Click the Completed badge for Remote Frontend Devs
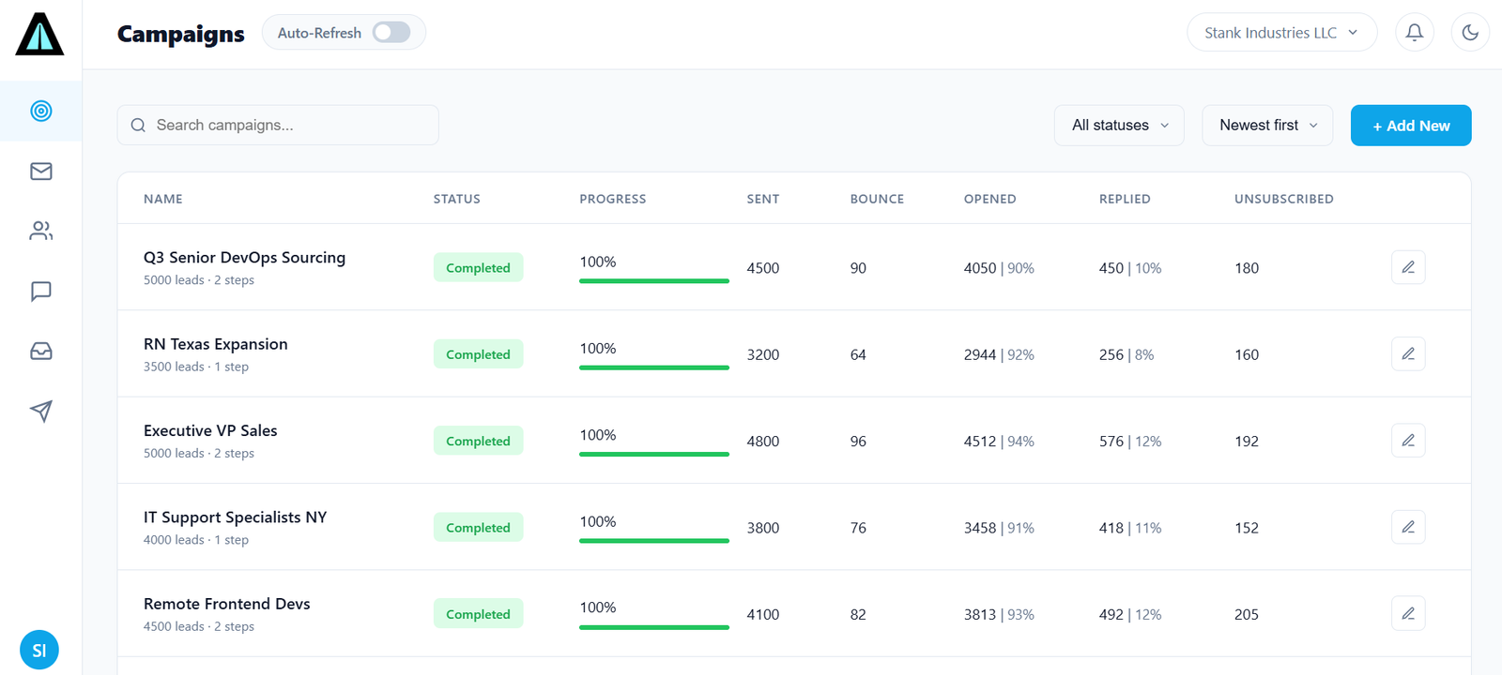The image size is (1502, 675). tap(478, 614)
